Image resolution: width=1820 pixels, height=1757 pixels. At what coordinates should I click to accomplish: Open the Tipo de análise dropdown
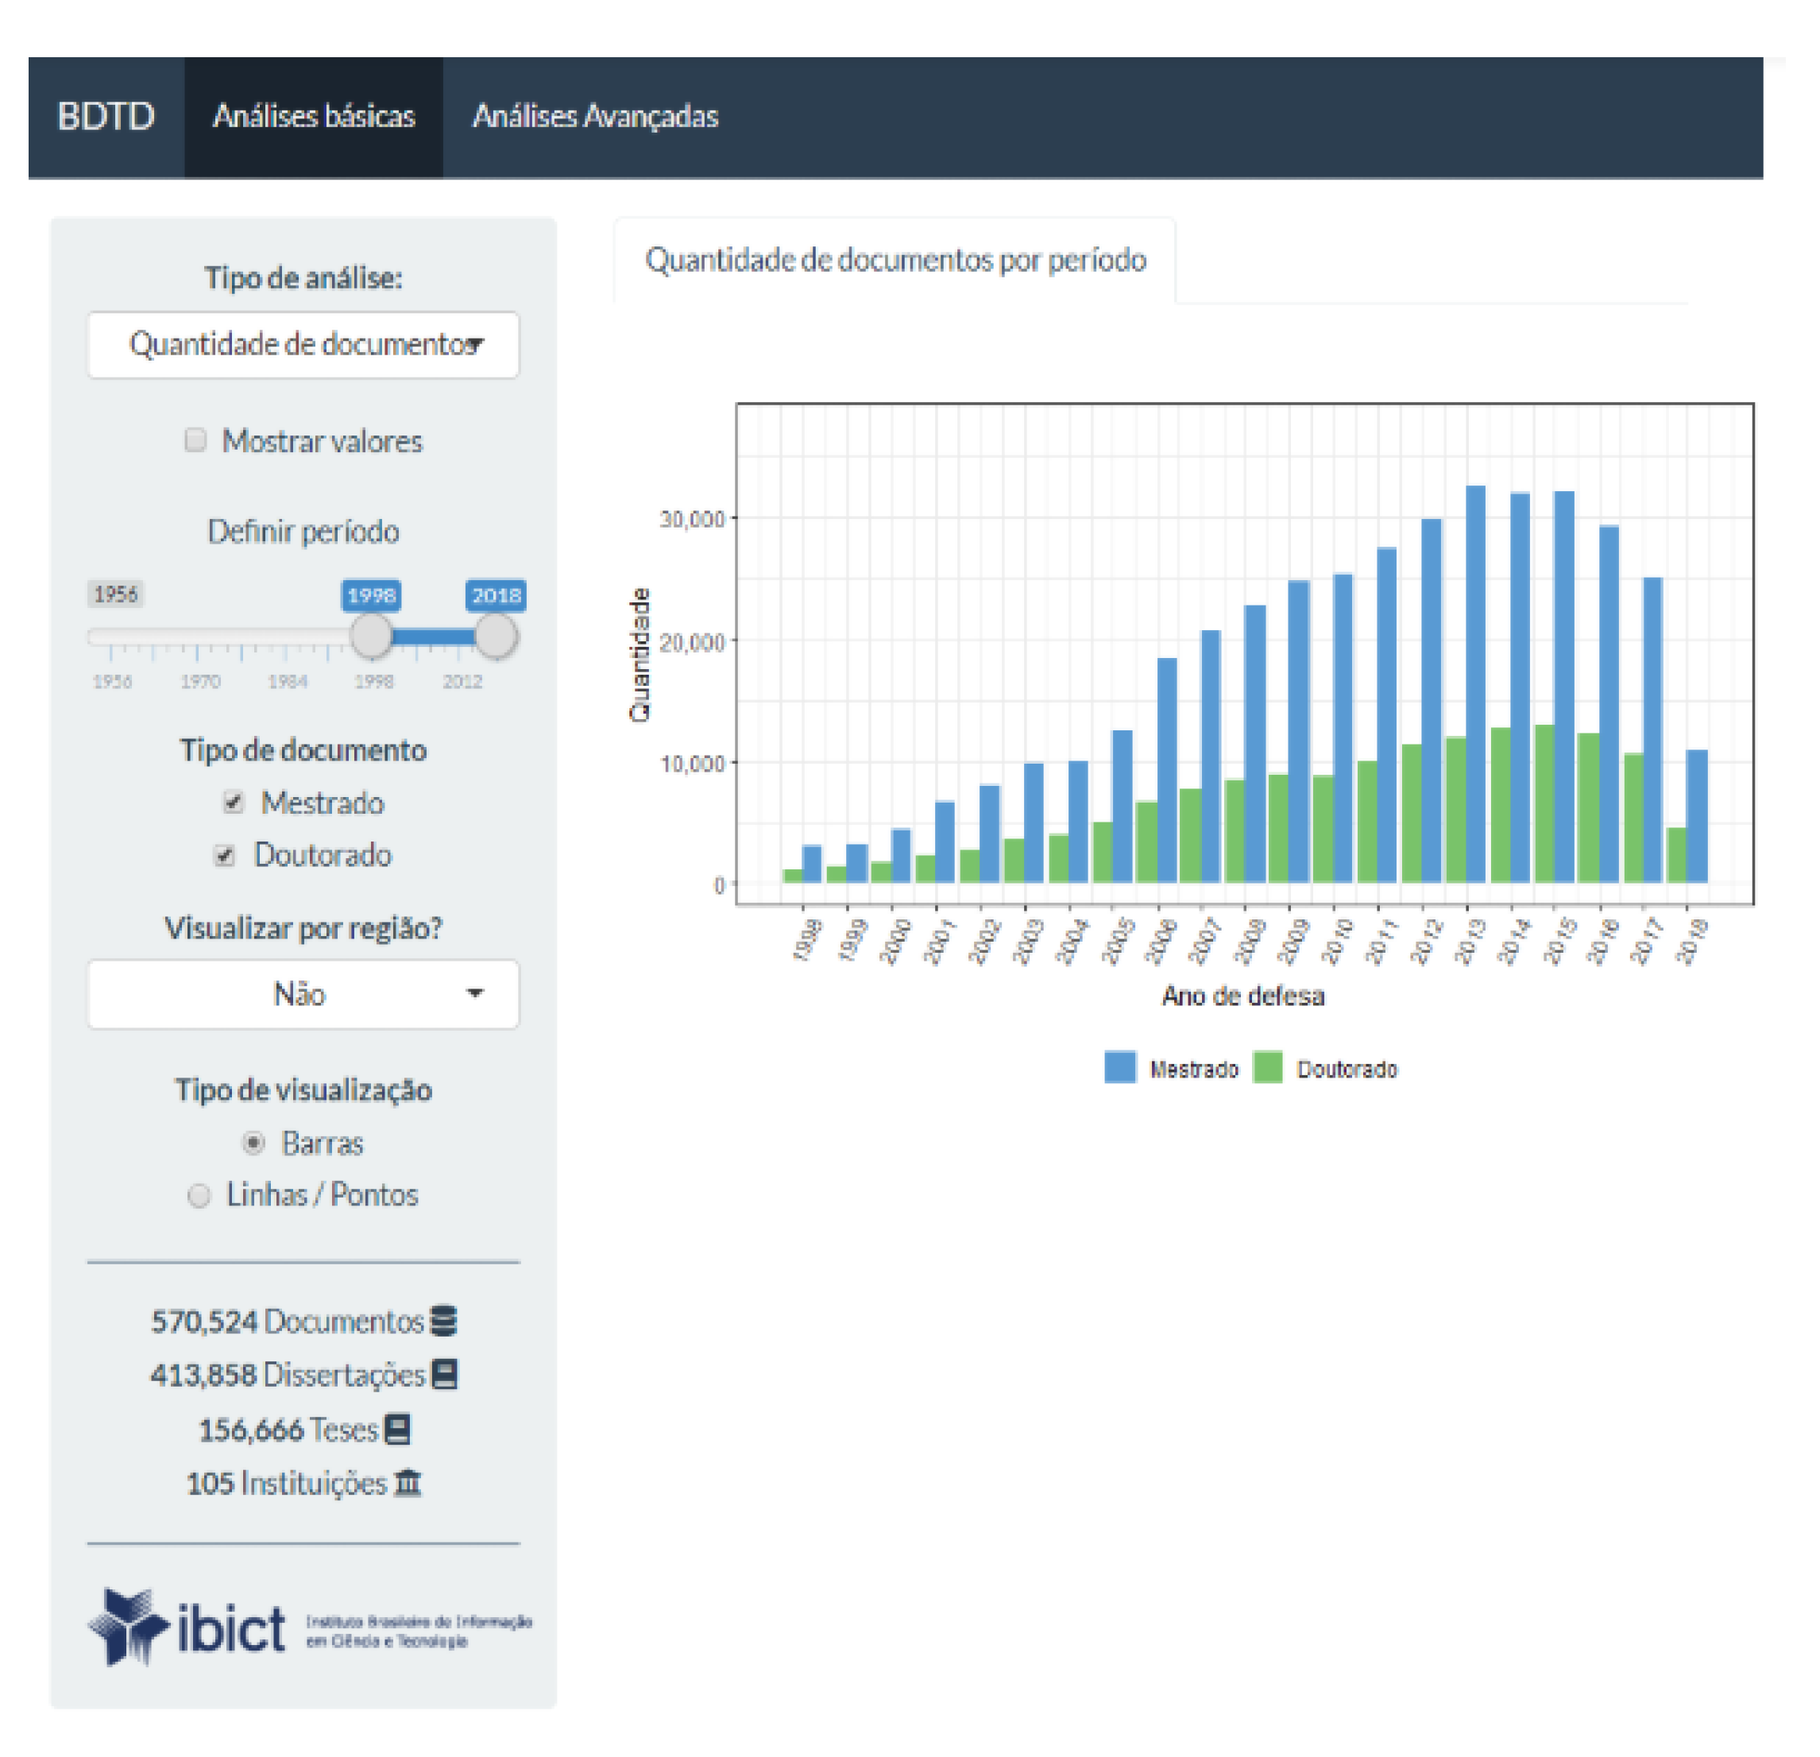click(x=303, y=345)
